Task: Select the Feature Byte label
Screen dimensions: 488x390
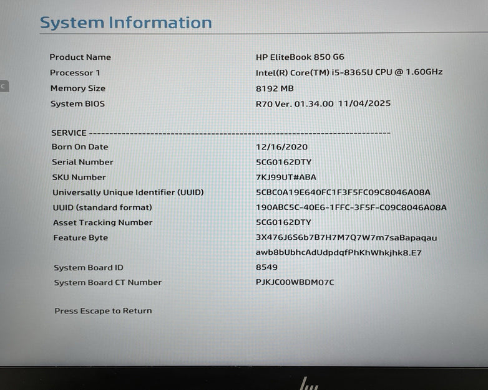Action: click(81, 238)
